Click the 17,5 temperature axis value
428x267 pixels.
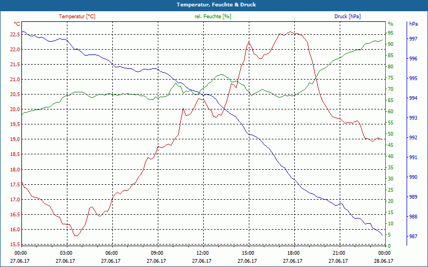16,185
